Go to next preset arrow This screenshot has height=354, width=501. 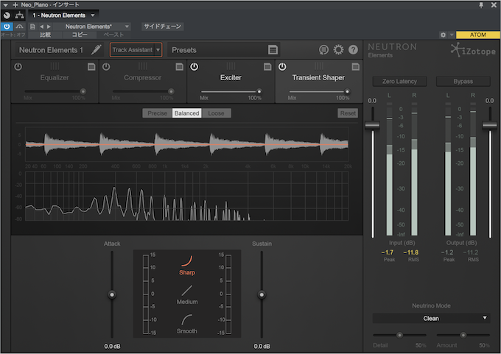(x=49, y=26)
